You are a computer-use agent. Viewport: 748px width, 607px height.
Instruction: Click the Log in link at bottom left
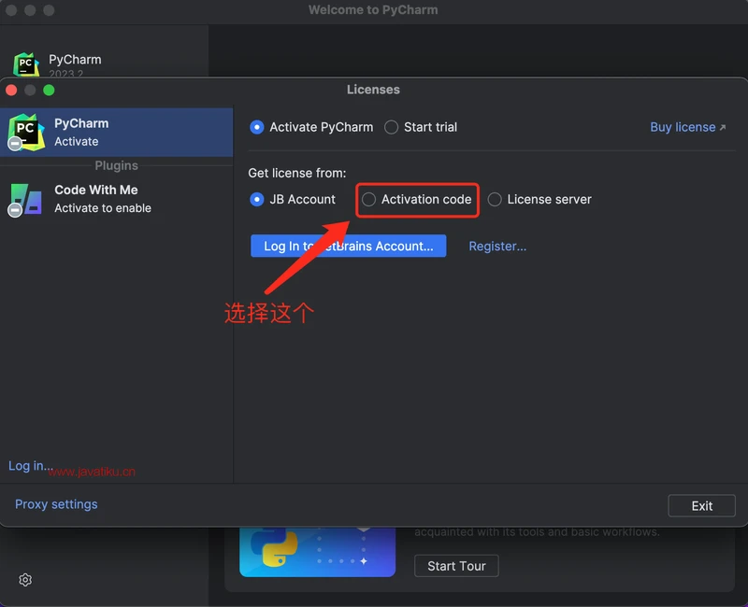[x=30, y=465]
